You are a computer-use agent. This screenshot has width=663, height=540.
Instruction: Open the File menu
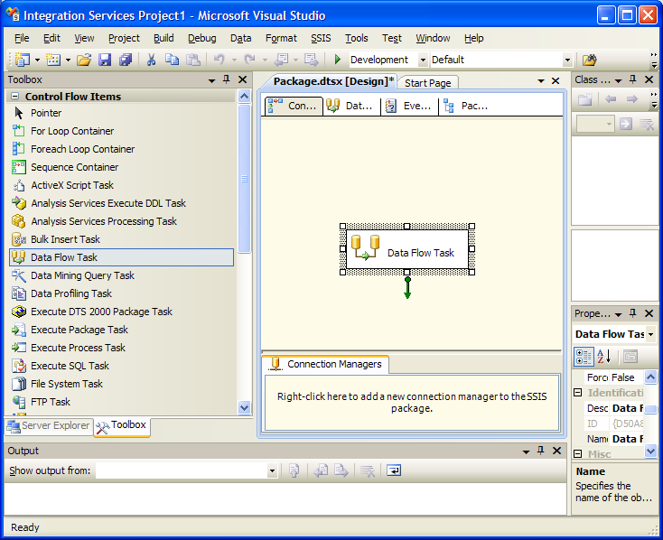(x=22, y=38)
